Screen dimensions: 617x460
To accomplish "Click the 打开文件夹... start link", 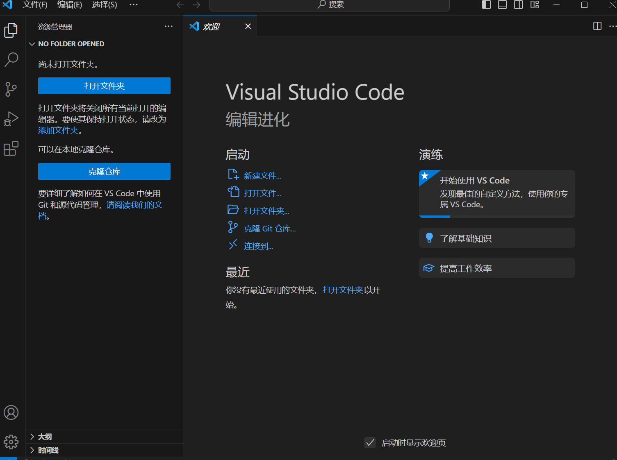I will pyautogui.click(x=266, y=211).
